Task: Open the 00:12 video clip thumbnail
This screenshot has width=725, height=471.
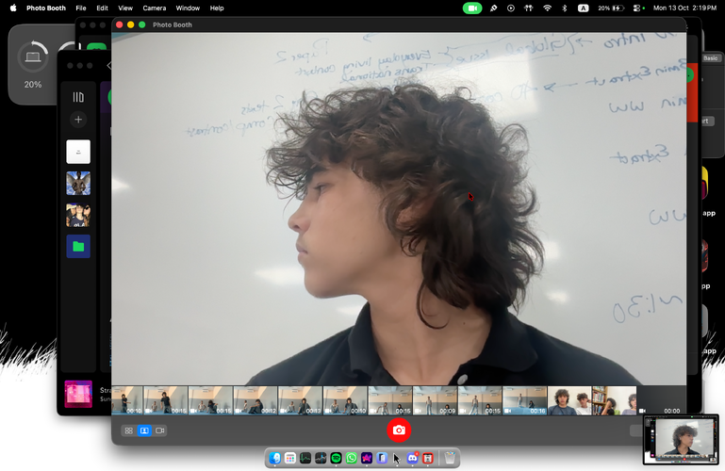Action: [255, 400]
